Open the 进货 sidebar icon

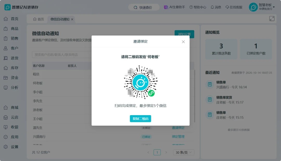[6, 58]
